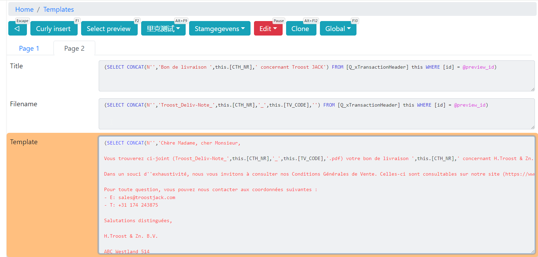Grab the Filename field resize handle
Screen dimensions: 538x257
click(x=532, y=127)
